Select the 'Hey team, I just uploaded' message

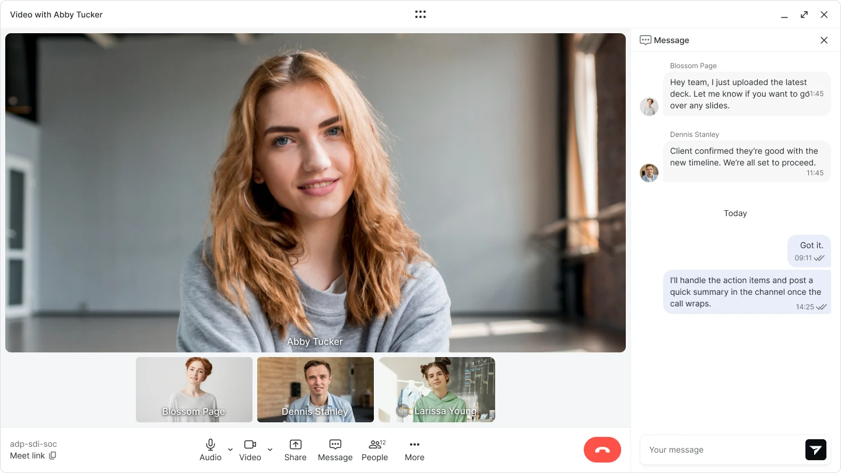(x=747, y=94)
